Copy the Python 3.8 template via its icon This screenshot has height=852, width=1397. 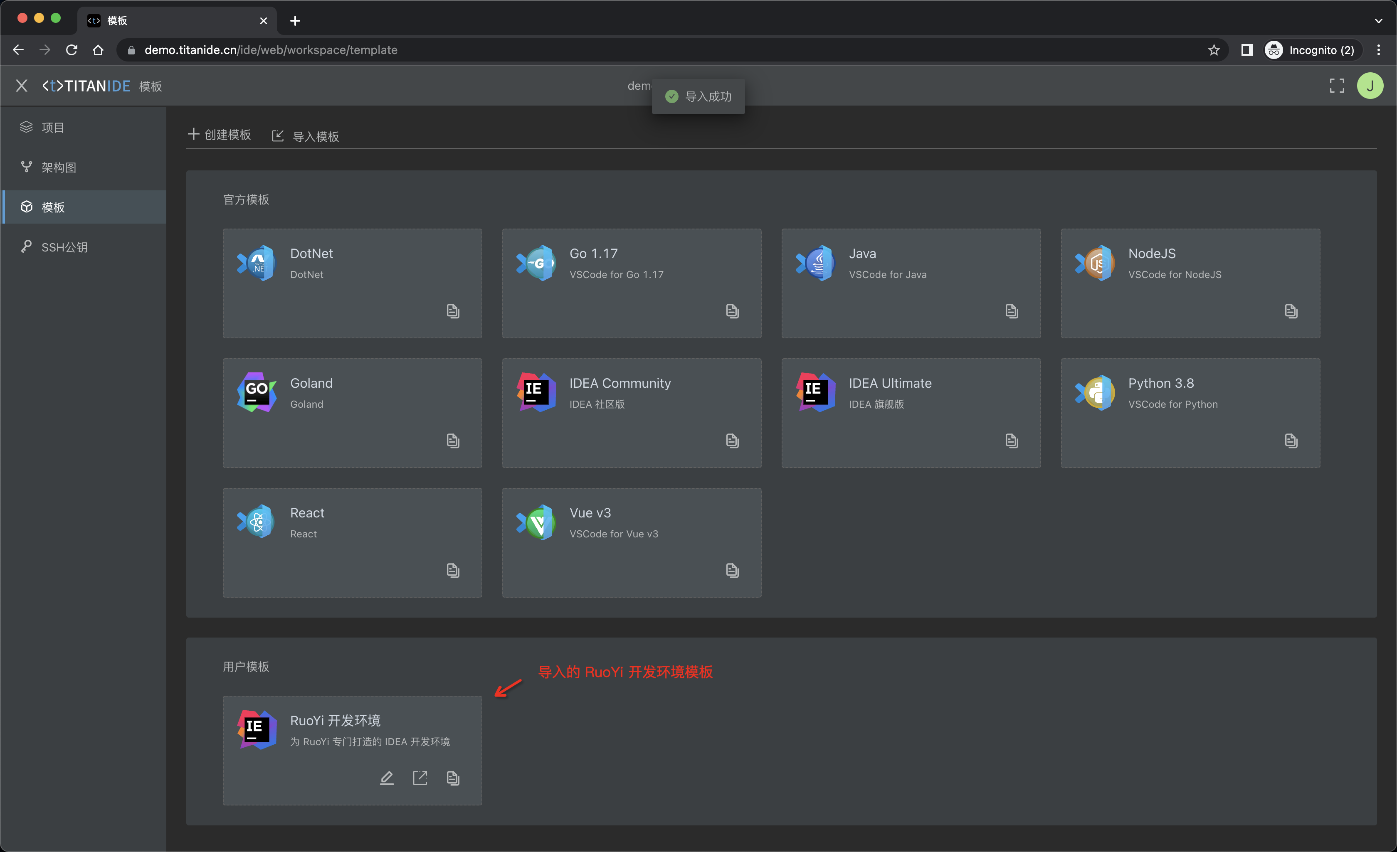click(x=1291, y=441)
